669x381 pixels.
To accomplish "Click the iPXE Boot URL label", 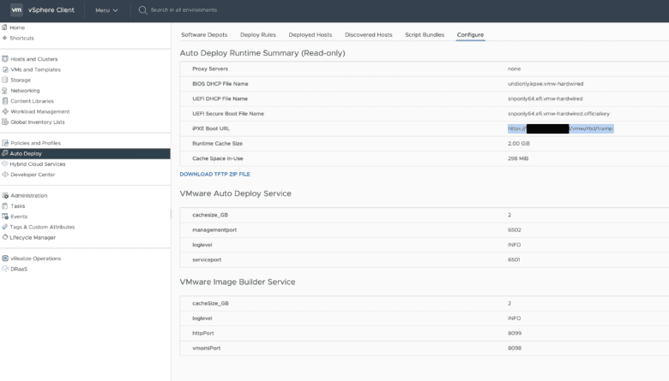I will click(211, 128).
